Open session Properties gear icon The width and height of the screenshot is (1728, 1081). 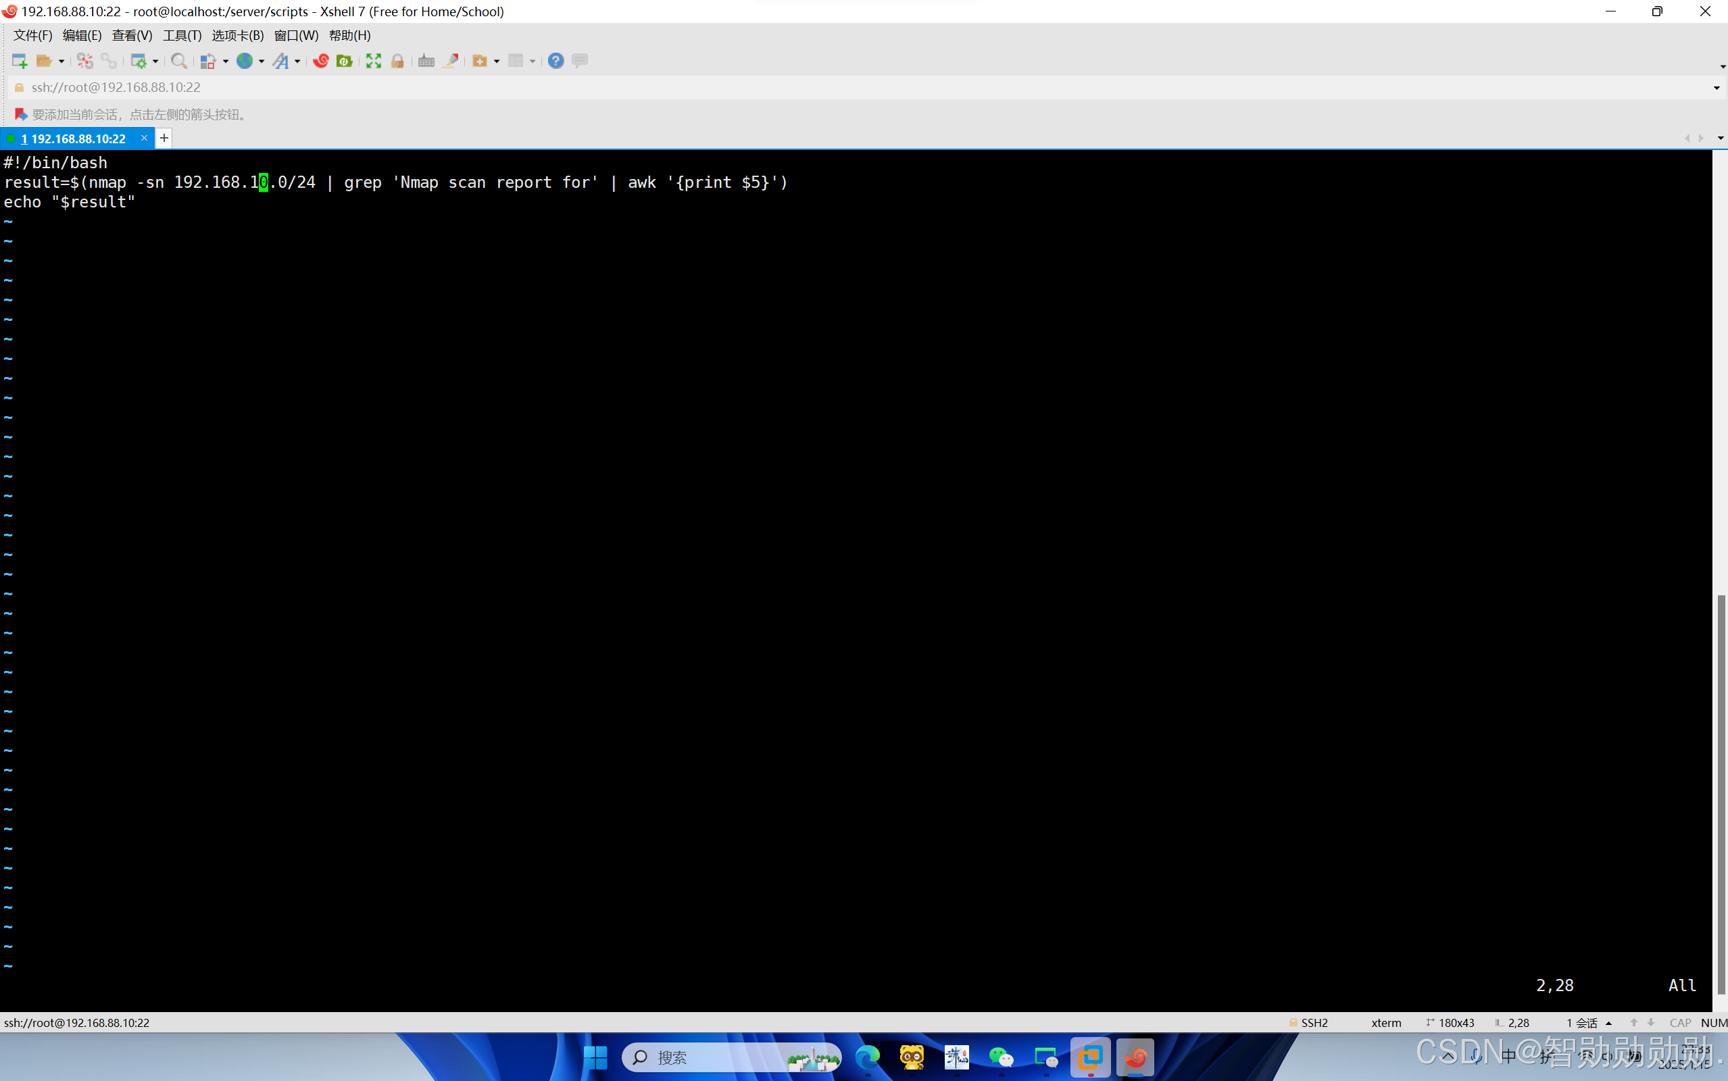pos(140,61)
